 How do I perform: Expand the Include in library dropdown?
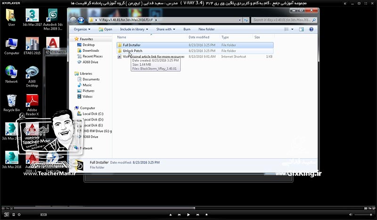point(134,29)
